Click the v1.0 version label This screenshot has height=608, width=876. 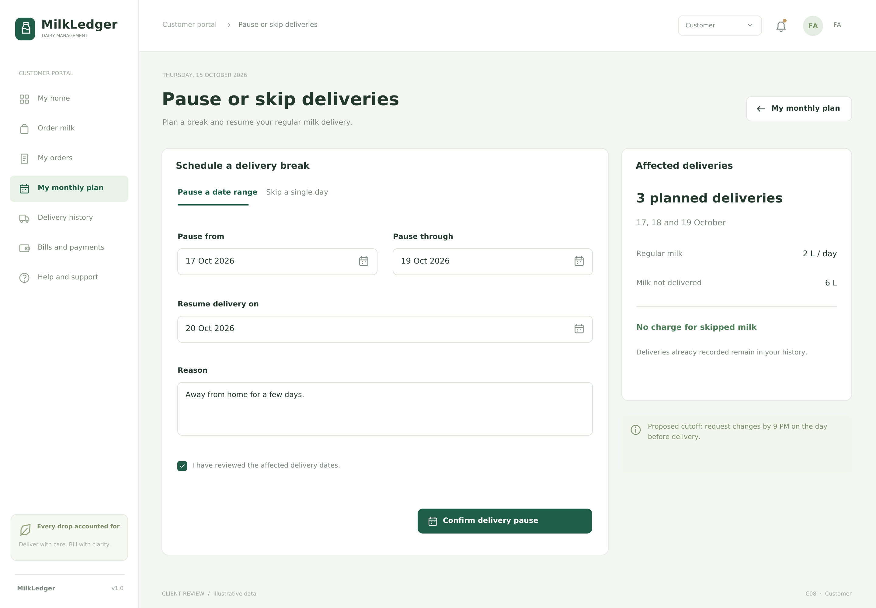click(117, 588)
